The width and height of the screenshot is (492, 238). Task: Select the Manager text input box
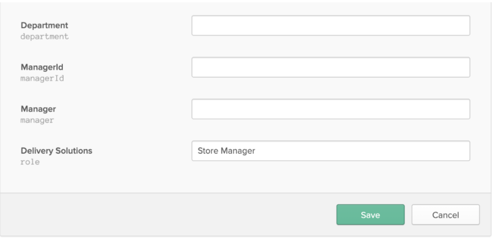click(331, 109)
